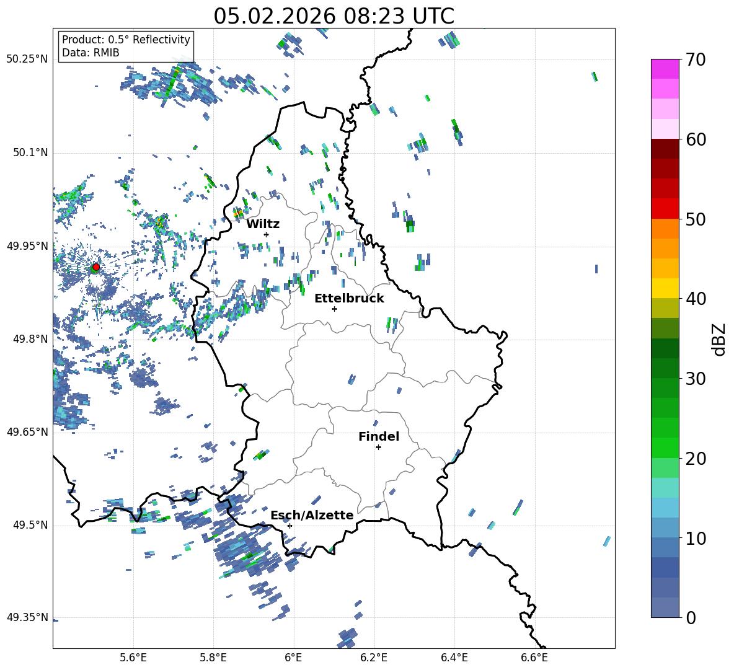Screen dimensions: 734x670
Task: Click the 6°E longitude label
Action: tap(293, 658)
